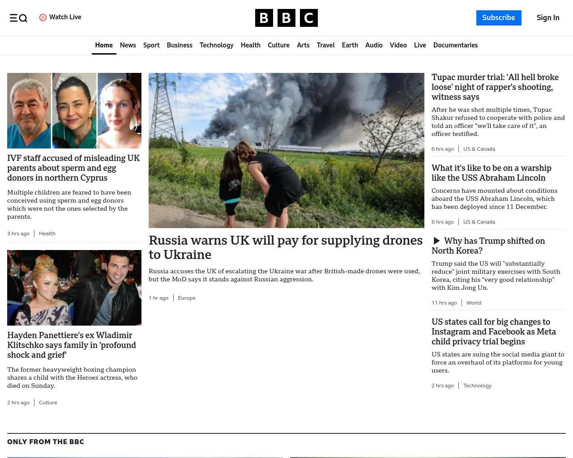
Task: Click the '1 hr ago' timestamp
Action: pyautogui.click(x=158, y=298)
